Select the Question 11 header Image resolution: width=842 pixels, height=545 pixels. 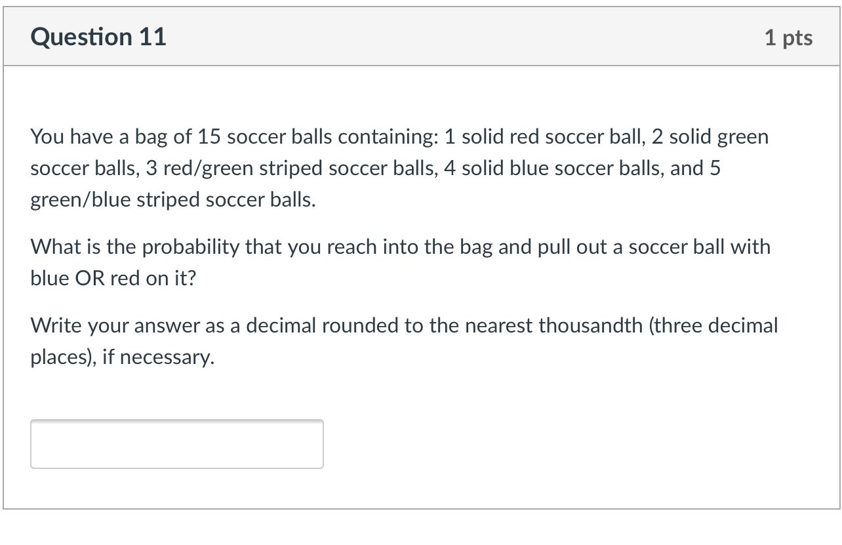coord(98,37)
